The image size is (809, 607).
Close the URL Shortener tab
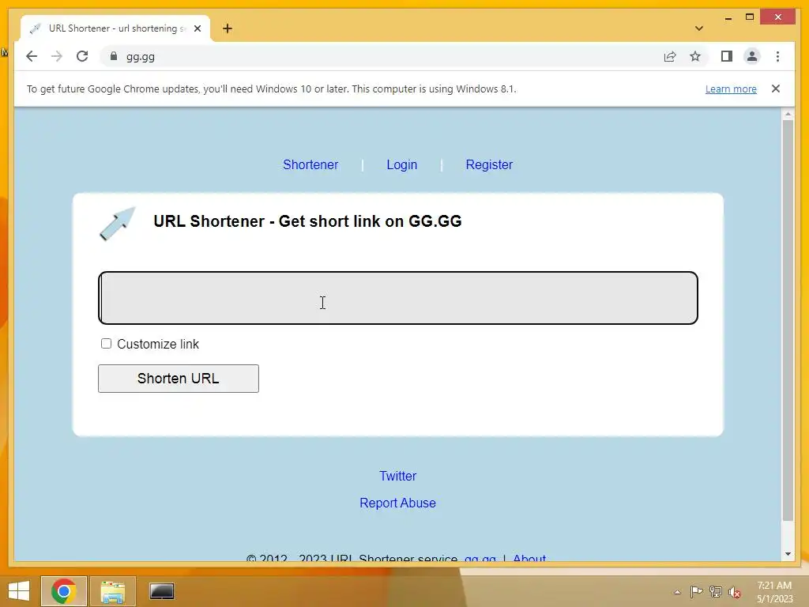pos(197,28)
